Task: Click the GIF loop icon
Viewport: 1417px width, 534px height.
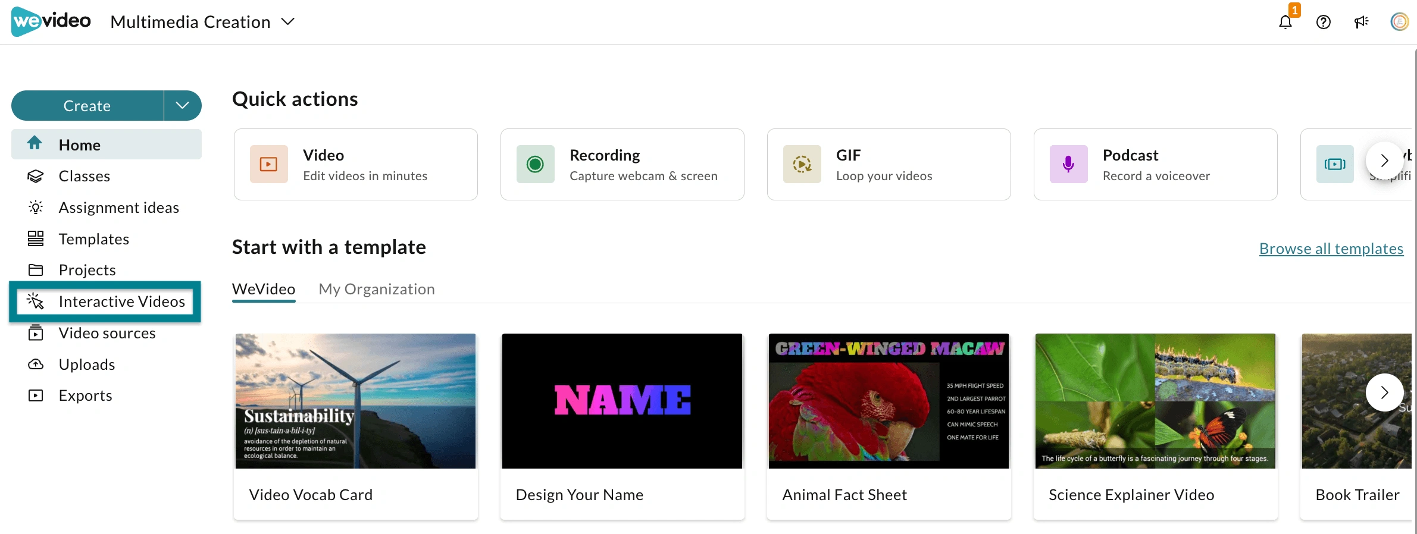Action: (802, 164)
